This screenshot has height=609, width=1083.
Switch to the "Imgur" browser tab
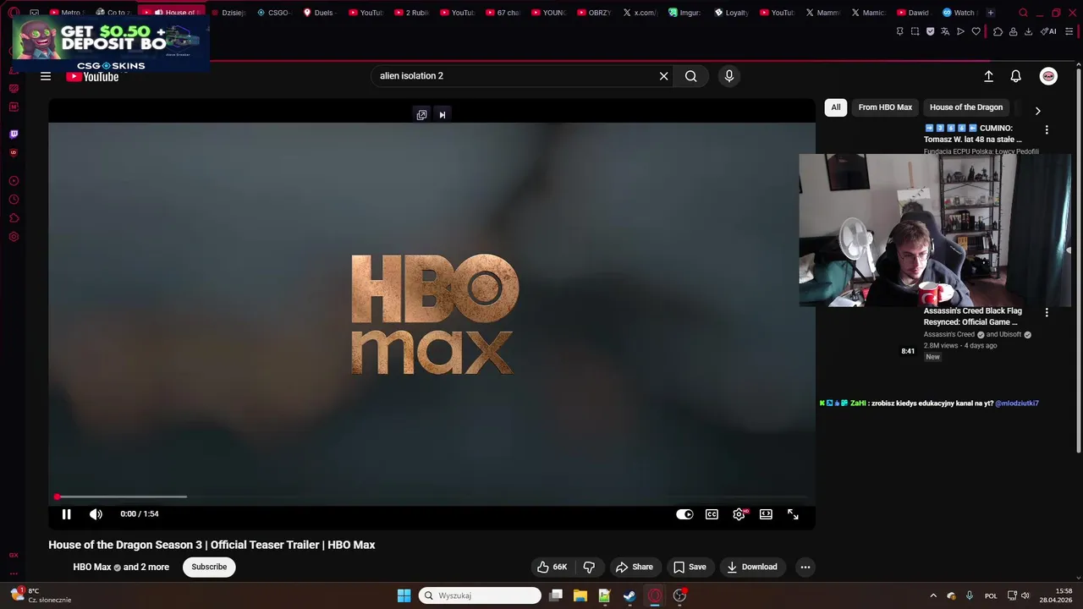tap(684, 13)
